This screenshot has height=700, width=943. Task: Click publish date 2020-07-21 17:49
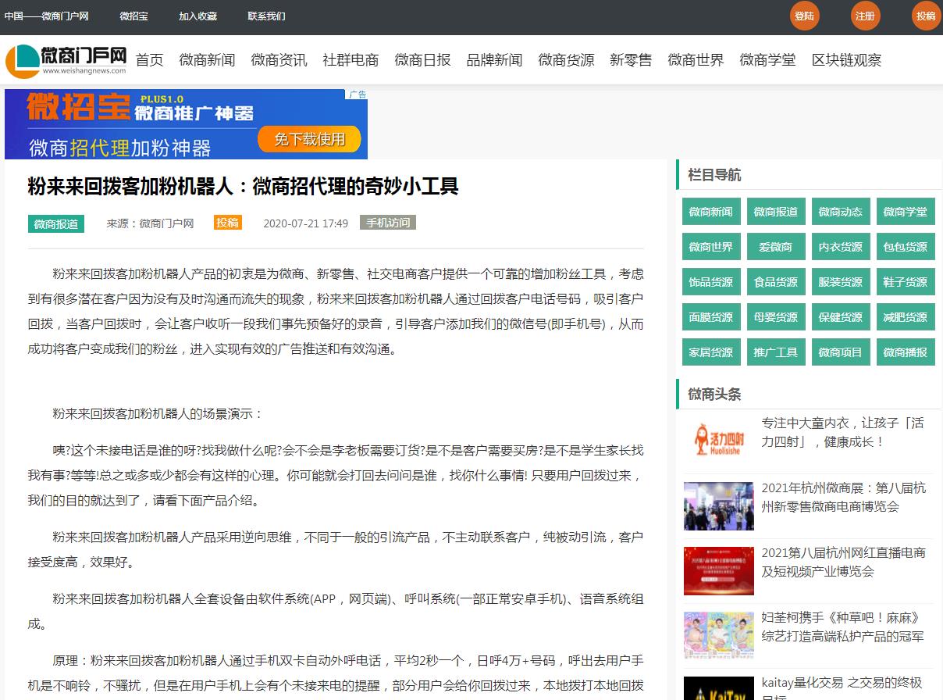[305, 223]
